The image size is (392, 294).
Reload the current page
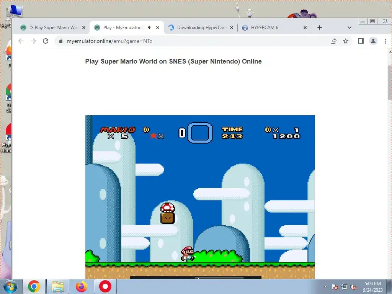click(46, 41)
